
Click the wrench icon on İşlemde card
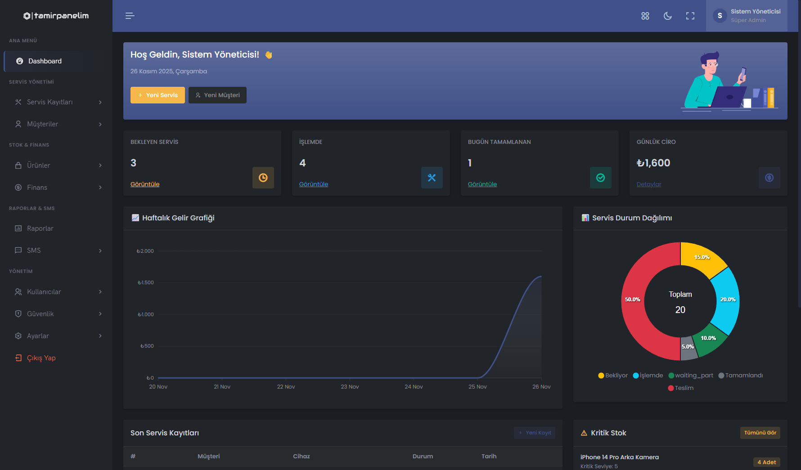click(x=432, y=178)
